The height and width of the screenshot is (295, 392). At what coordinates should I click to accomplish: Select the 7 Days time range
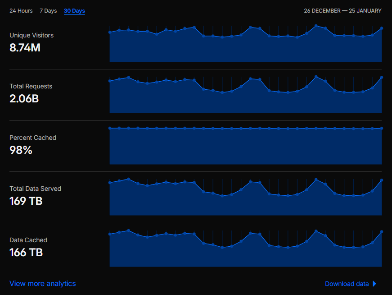point(48,11)
